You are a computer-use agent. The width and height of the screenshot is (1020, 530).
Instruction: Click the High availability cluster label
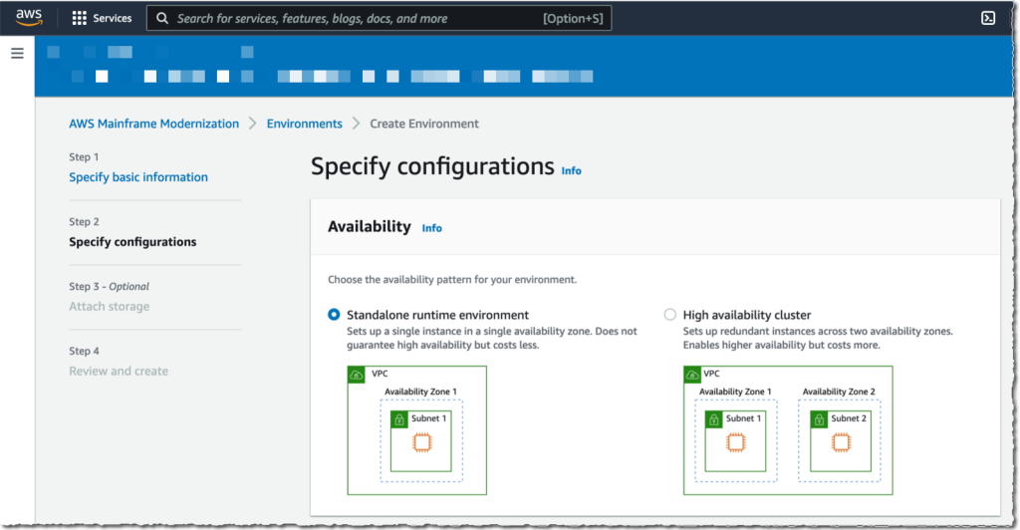(747, 315)
